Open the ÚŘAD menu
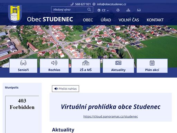177x133 pixels. click(x=106, y=20)
